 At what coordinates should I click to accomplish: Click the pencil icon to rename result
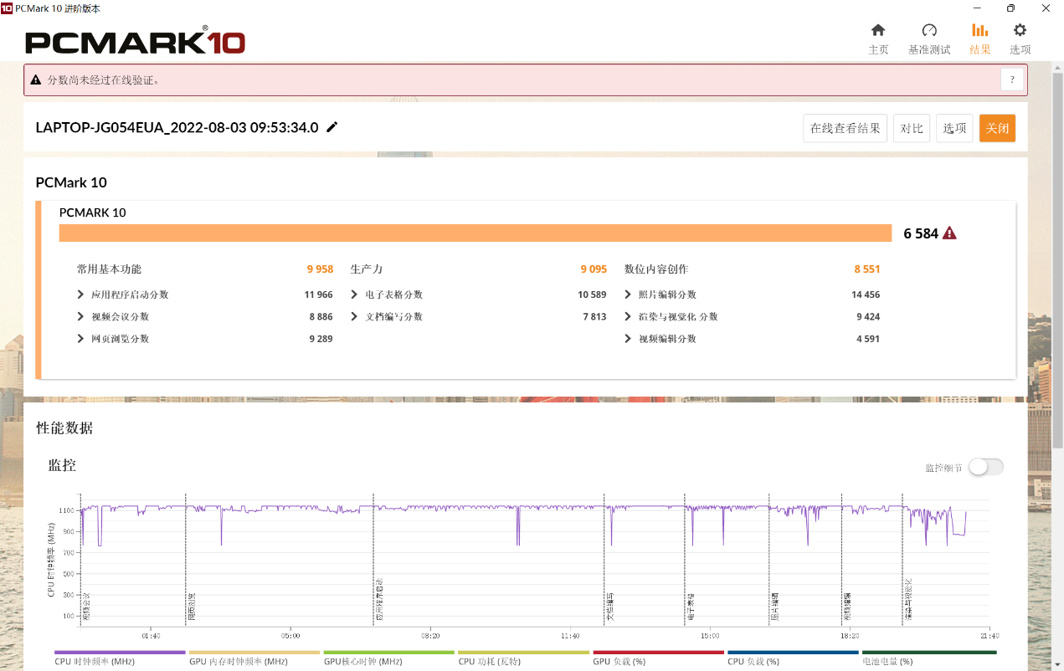click(x=332, y=127)
